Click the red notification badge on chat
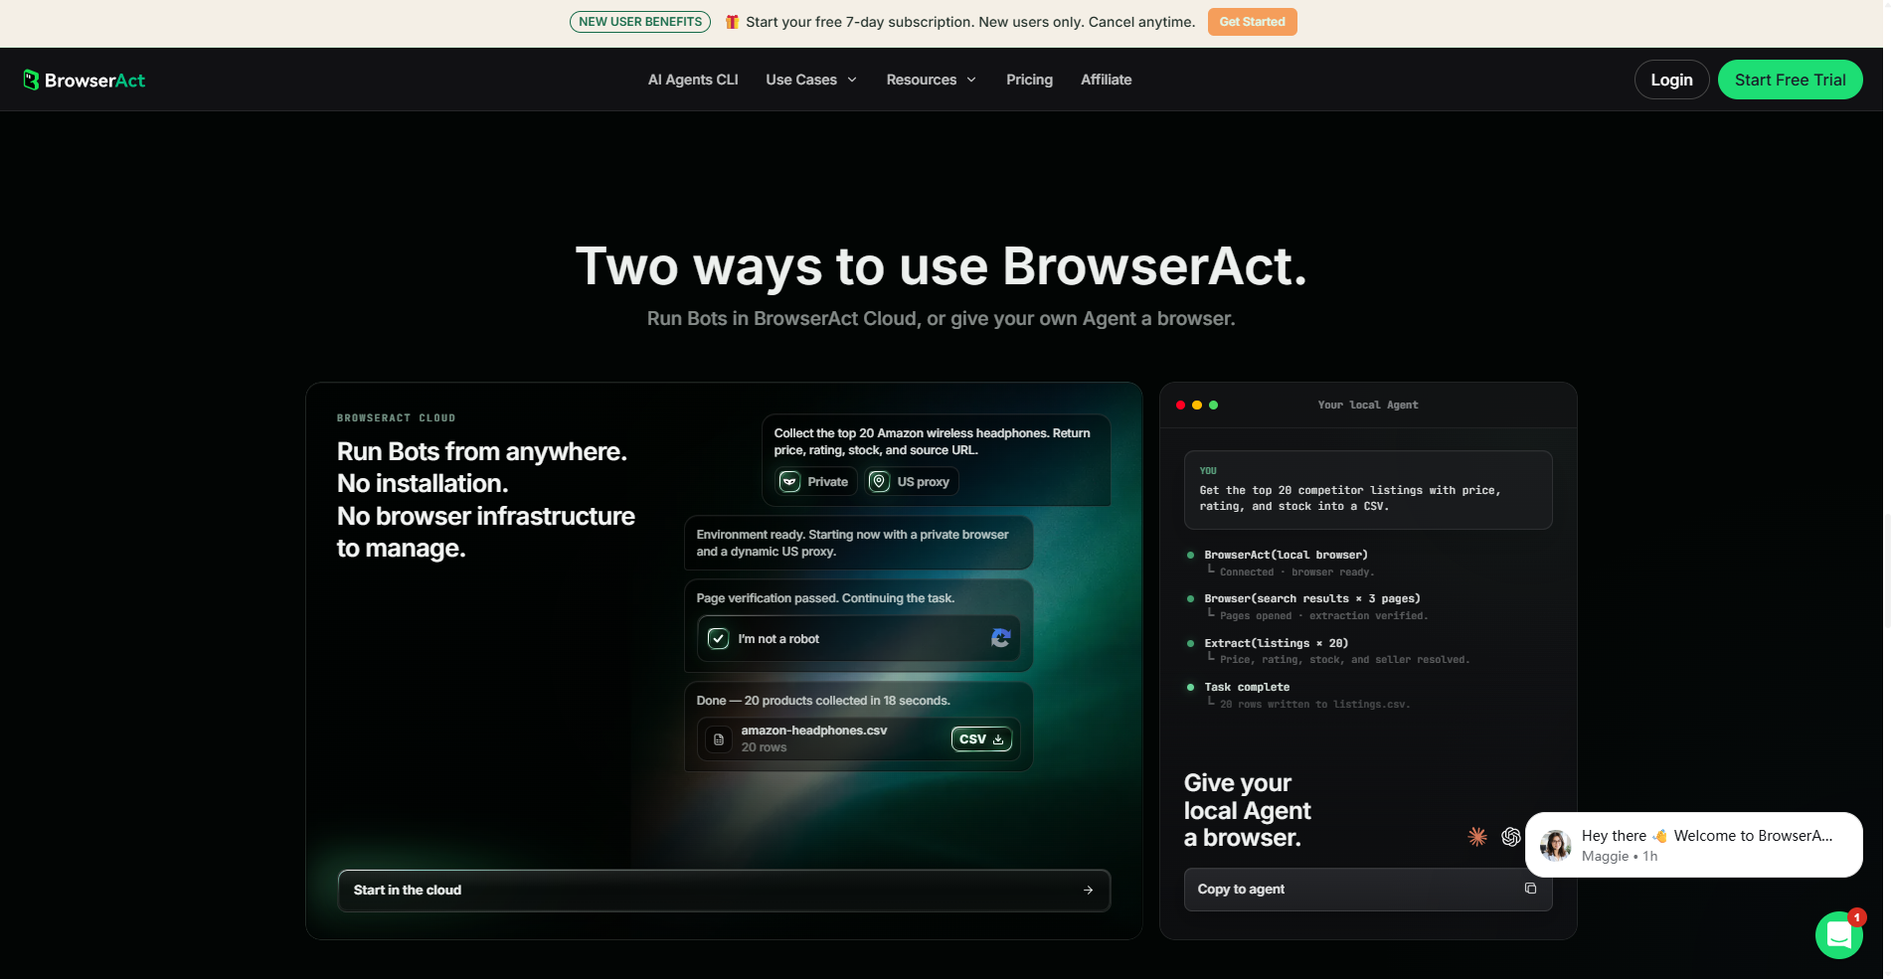The image size is (1893, 979). [1856, 917]
